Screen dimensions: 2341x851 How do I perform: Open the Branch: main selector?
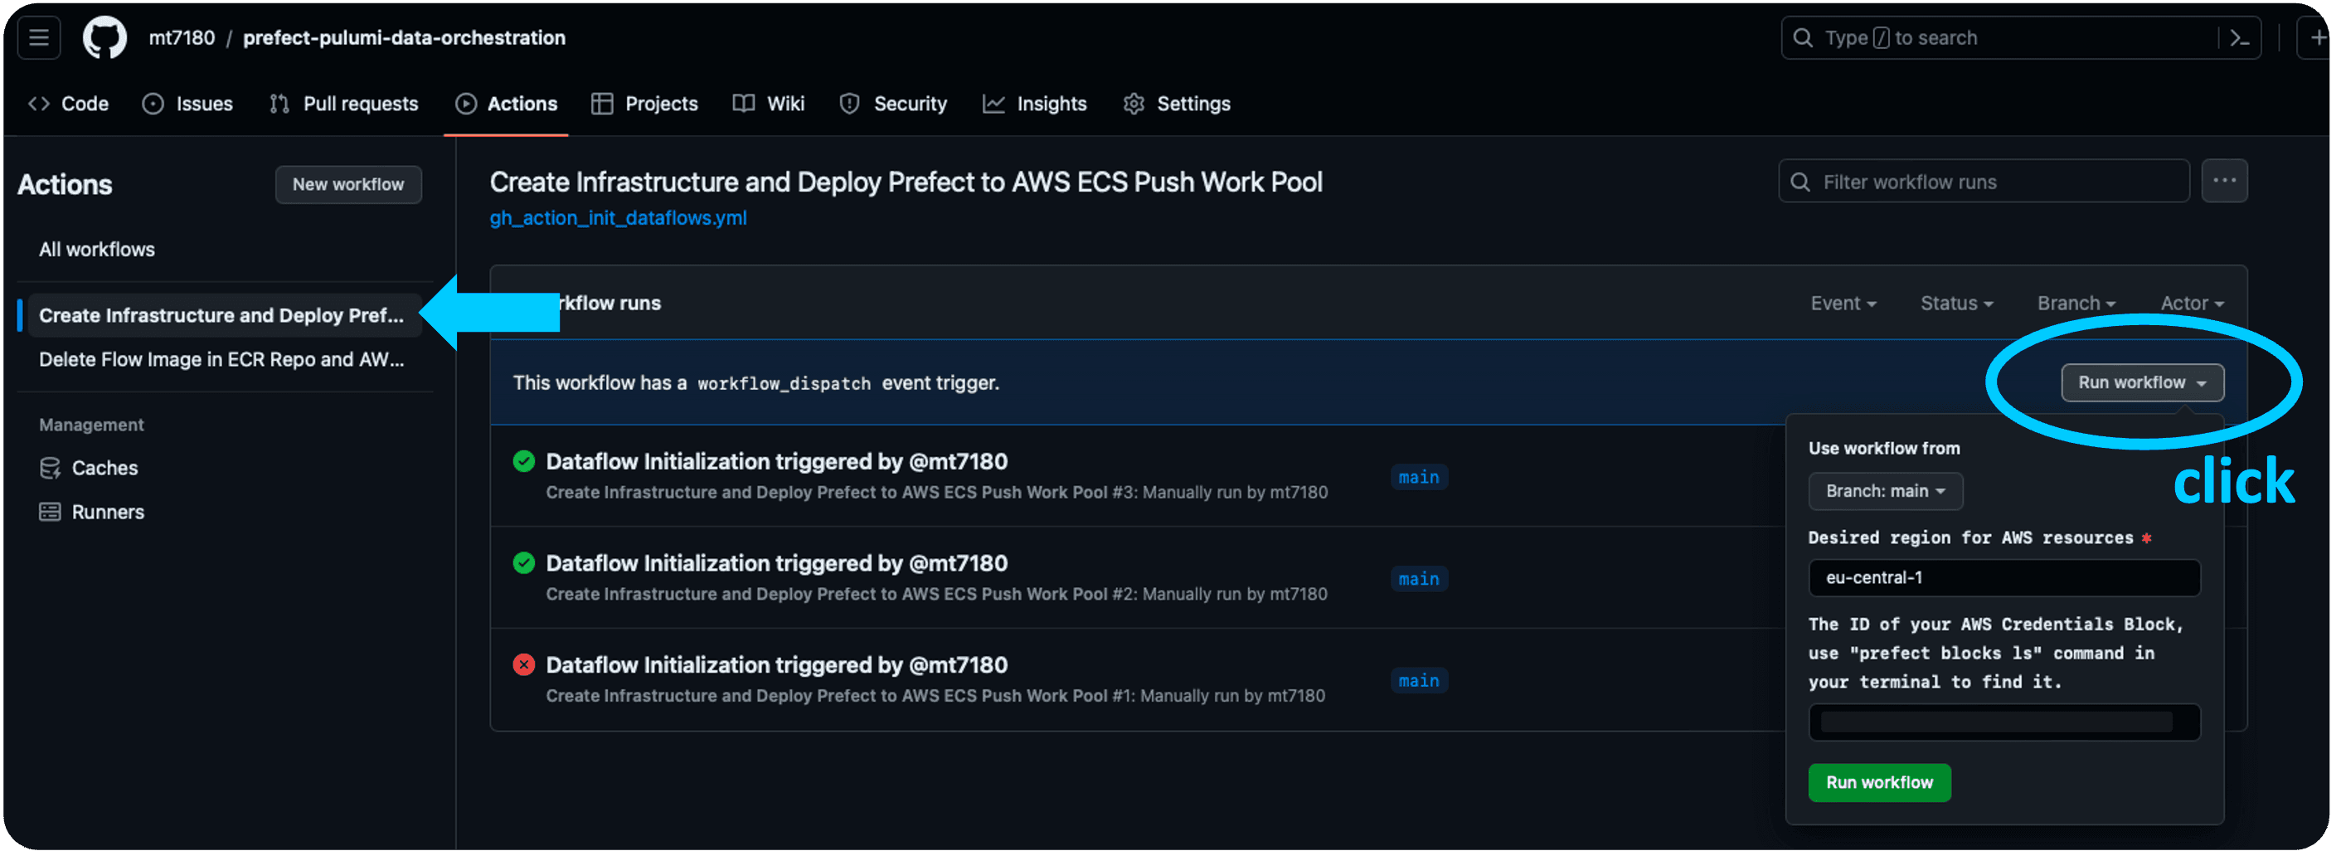click(x=1885, y=491)
